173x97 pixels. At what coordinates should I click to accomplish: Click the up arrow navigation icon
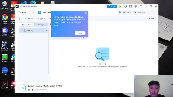click(34, 13)
